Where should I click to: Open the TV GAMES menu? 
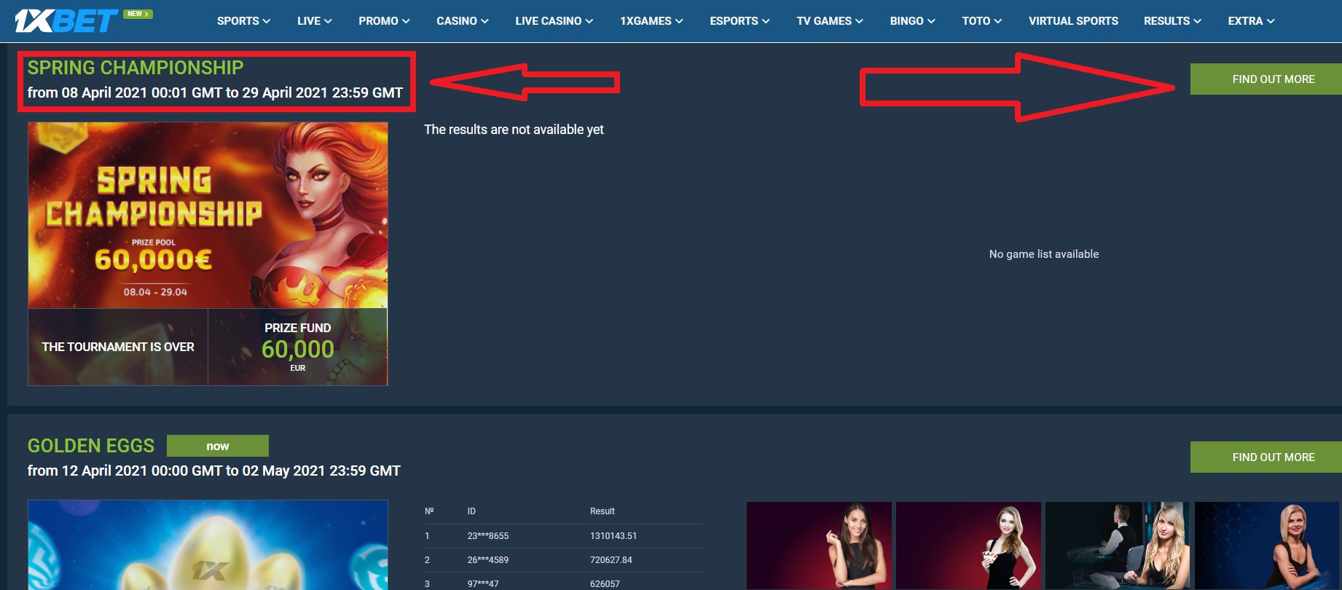point(830,21)
